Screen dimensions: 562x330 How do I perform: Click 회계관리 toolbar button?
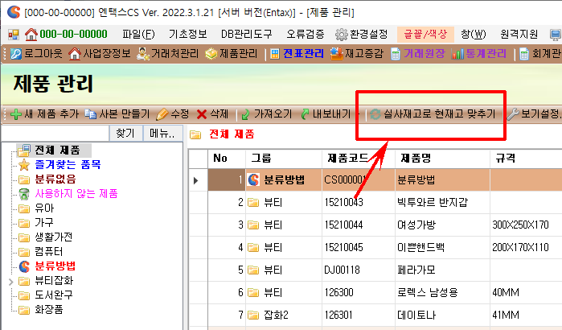click(x=540, y=54)
